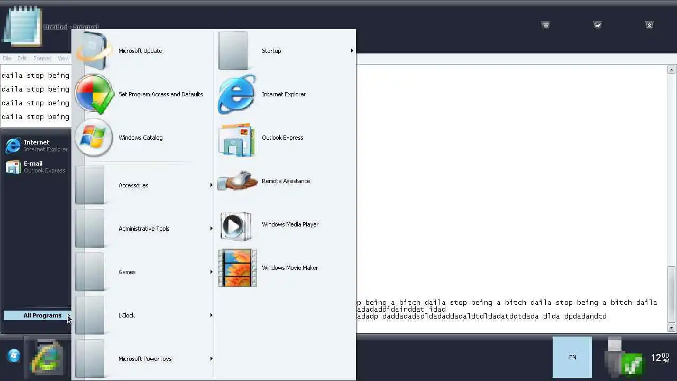This screenshot has width=677, height=381.
Task: Click the EN language bar button
Action: click(x=572, y=357)
